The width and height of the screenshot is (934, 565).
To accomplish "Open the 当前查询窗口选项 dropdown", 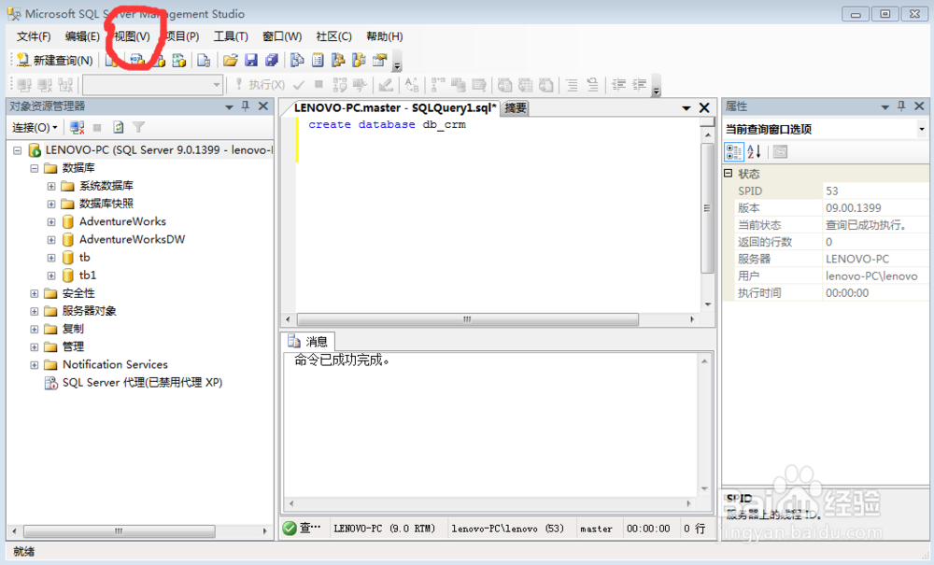I will click(x=922, y=129).
